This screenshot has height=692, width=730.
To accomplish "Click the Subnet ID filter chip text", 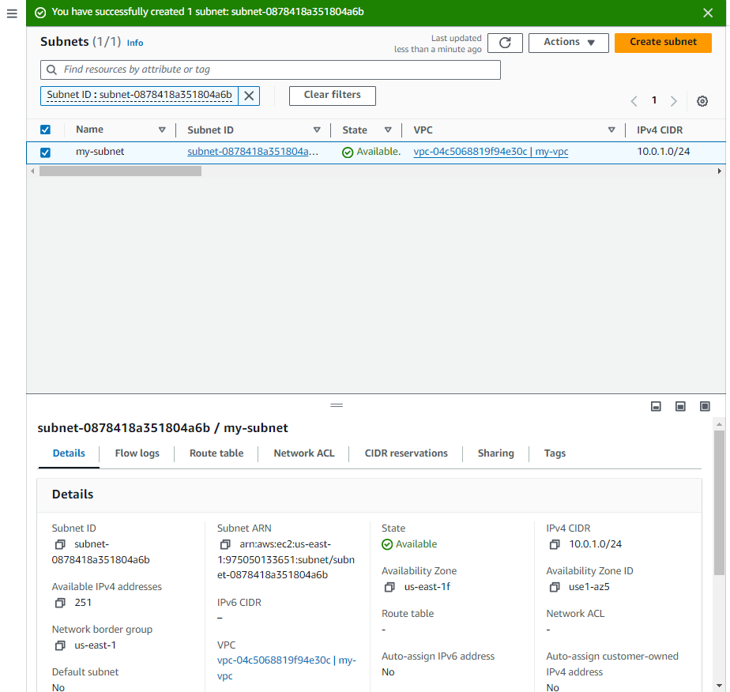I will (x=139, y=95).
